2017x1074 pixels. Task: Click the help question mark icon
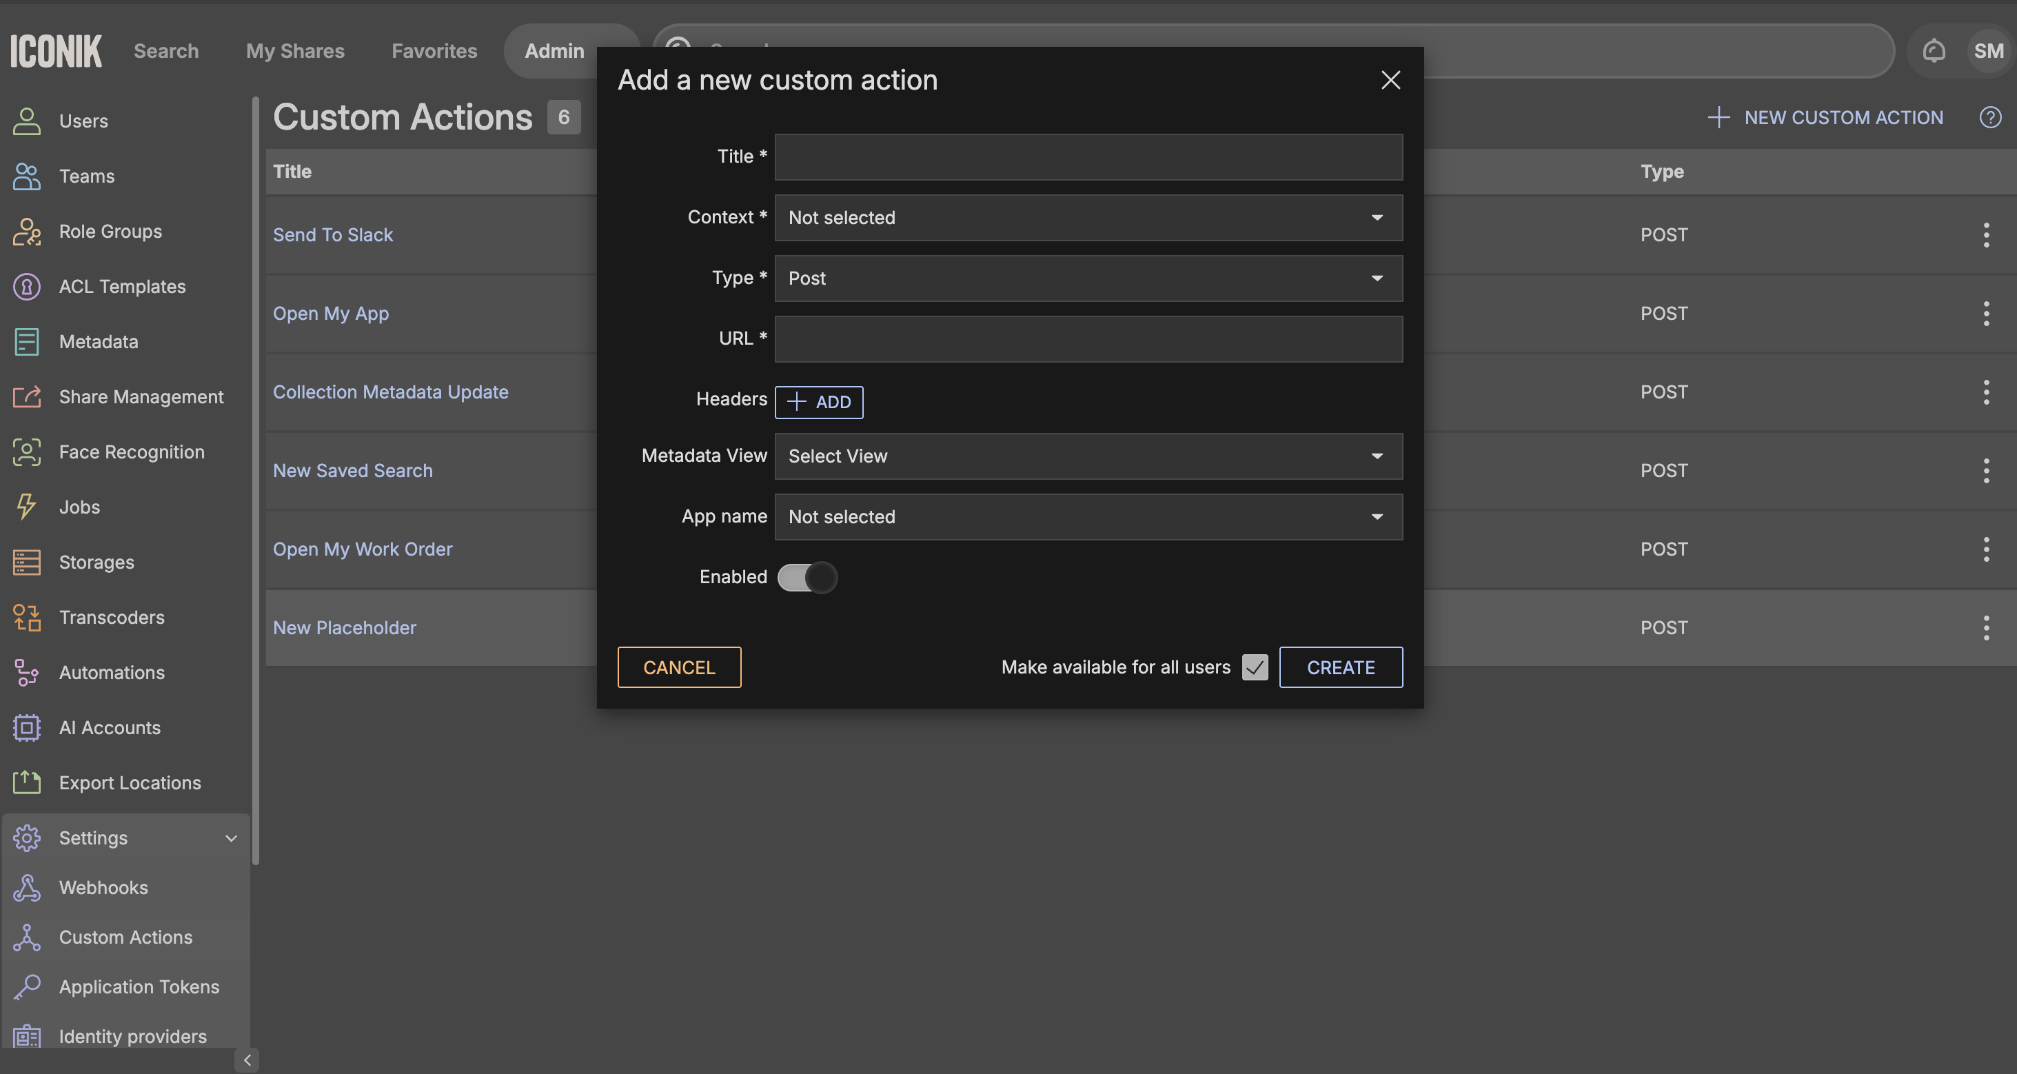(x=1989, y=117)
